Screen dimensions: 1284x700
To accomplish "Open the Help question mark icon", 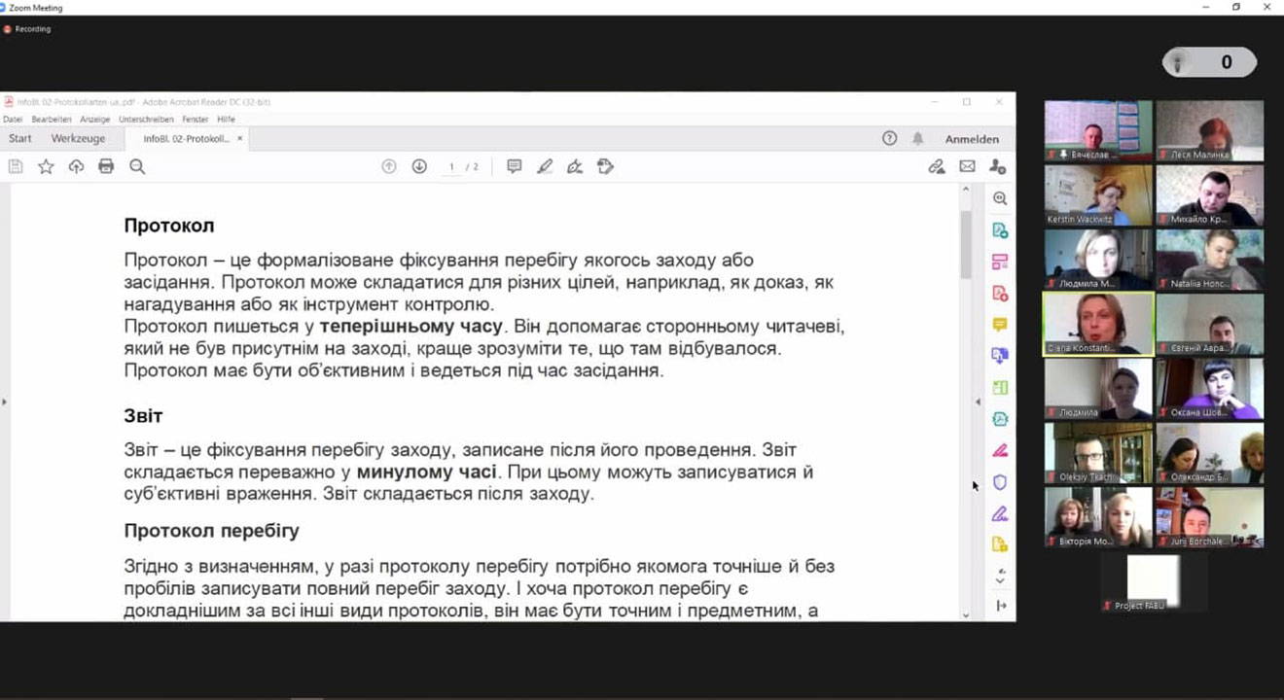I will (x=889, y=138).
